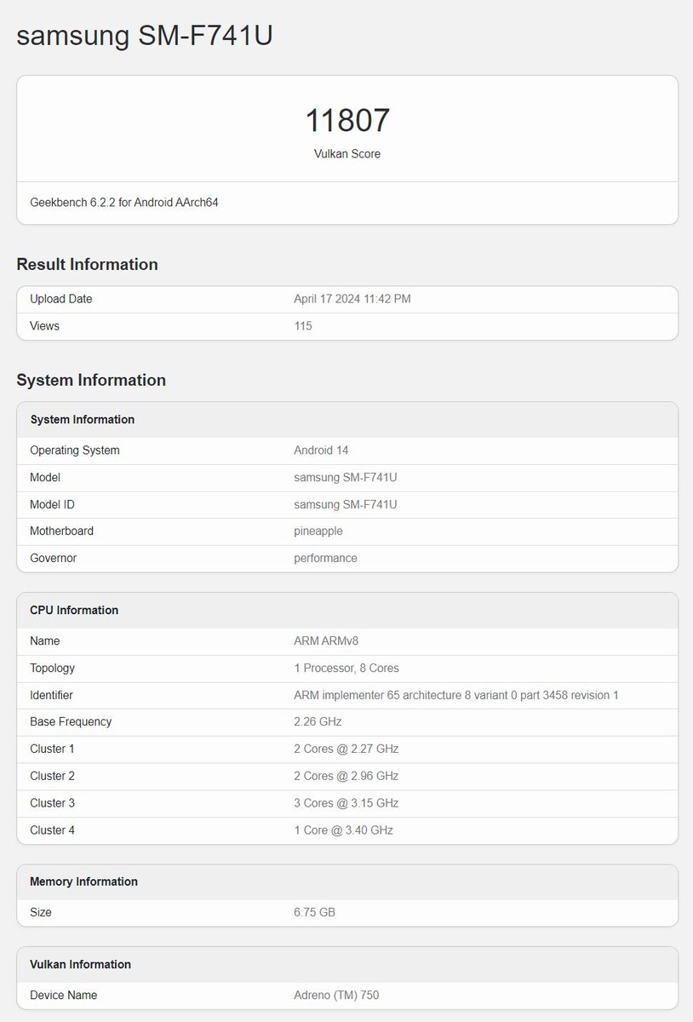This screenshot has height=1022, width=693.
Task: Click the CPU Information table header
Action: point(74,610)
